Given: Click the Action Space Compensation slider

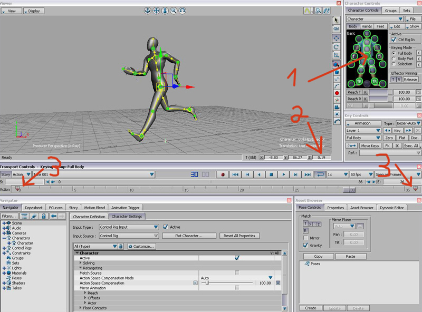Looking at the screenshot, I should pyautogui.click(x=206, y=283).
